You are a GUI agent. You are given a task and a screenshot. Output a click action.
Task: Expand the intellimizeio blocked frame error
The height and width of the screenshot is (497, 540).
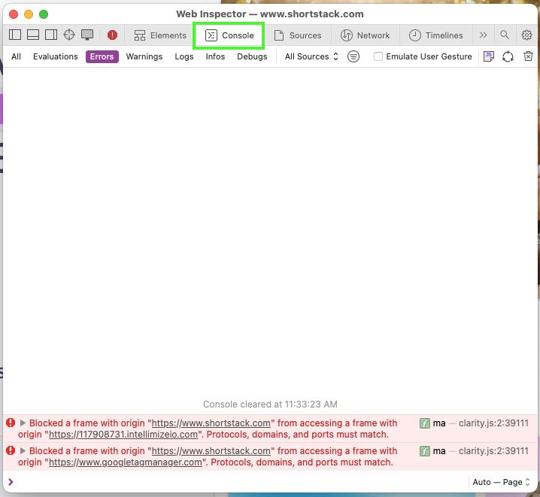click(23, 423)
